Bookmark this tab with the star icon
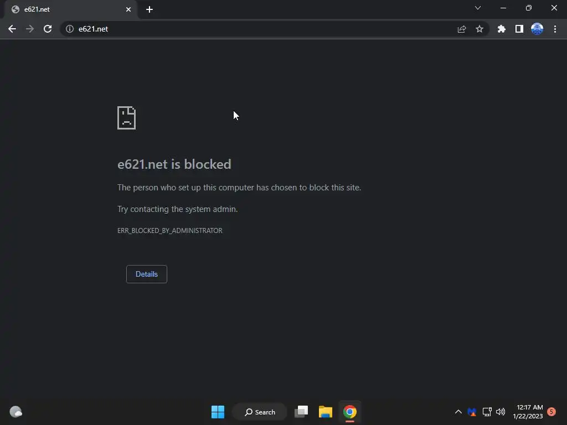Screen dimensions: 567x425 [480, 29]
